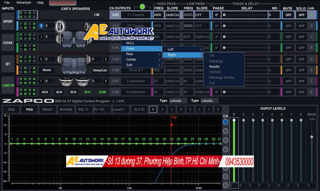Select the SPDIF input button
The width and height of the screenshot is (320, 191).
[x=8, y=21]
